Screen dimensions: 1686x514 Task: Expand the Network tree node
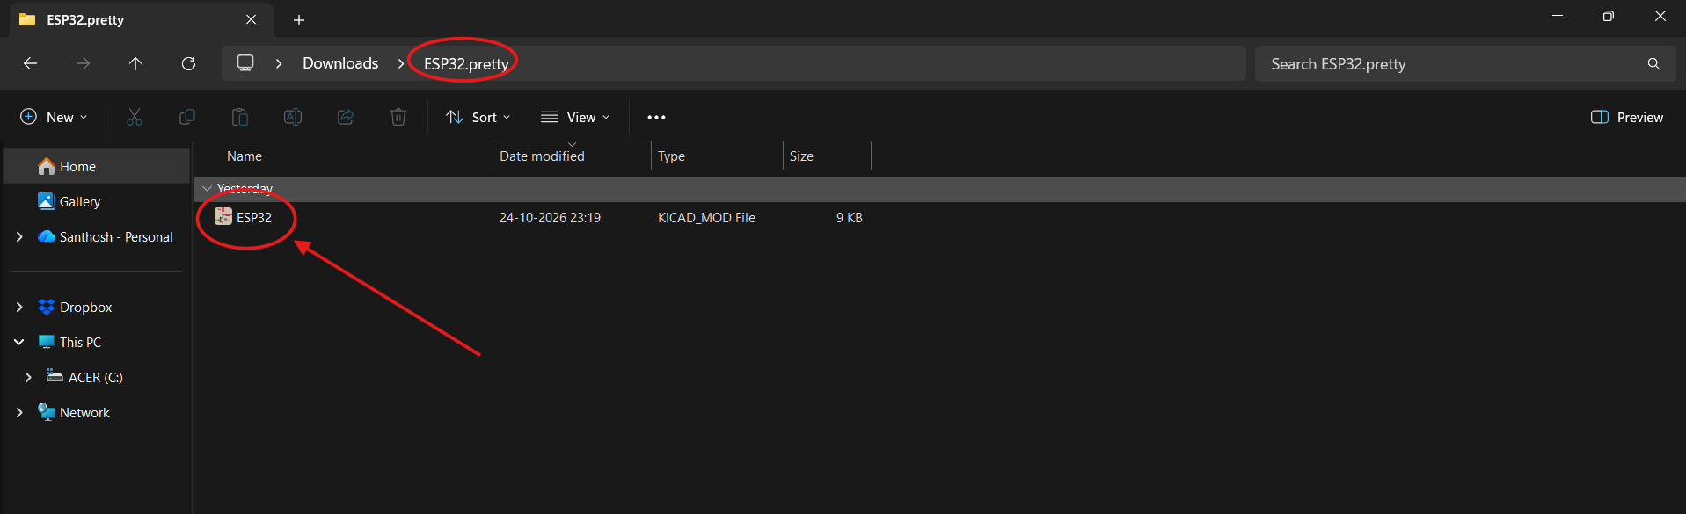coord(19,412)
